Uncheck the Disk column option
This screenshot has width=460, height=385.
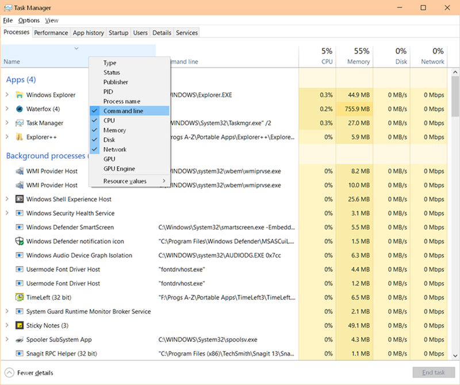[x=129, y=140]
